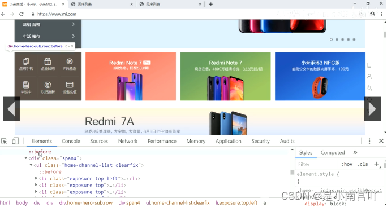Screen dimensions: 387x207
Task: Click the user icon on the page's right sidebar
Action: pyautogui.click(x=369, y=77)
